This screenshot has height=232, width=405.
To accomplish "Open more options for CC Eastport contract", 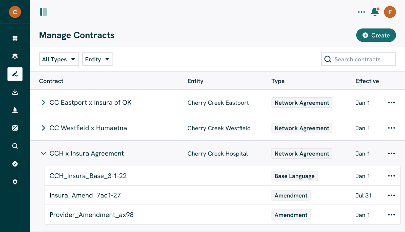I will coord(391,102).
